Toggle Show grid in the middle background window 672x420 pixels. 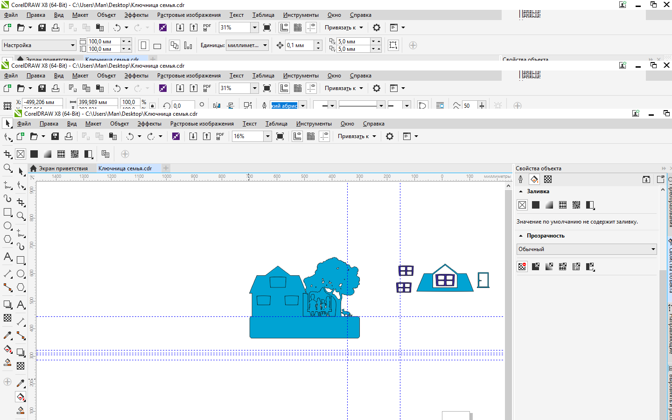click(298, 88)
